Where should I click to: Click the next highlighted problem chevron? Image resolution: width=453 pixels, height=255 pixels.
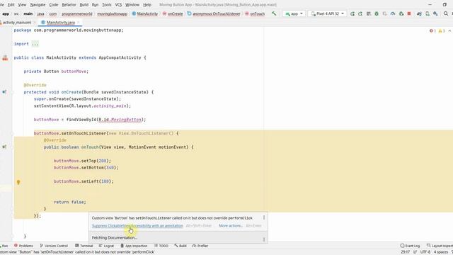point(449,30)
